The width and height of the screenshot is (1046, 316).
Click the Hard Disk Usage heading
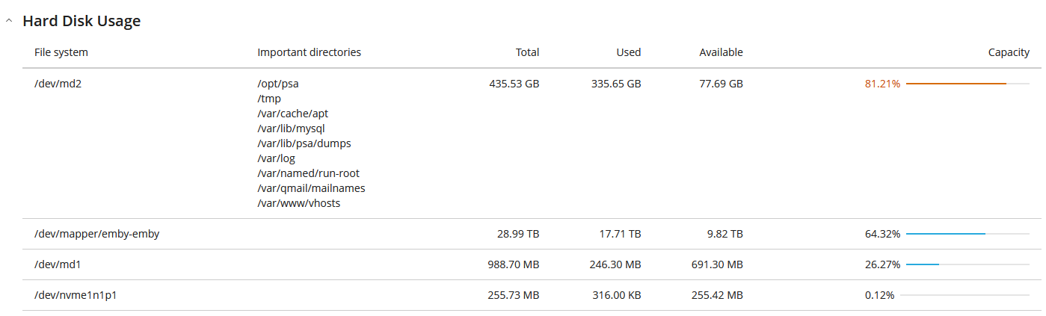pyautogui.click(x=81, y=21)
